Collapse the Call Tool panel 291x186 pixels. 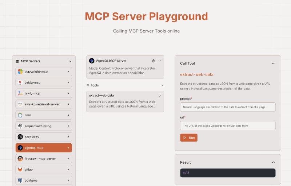tap(273, 63)
